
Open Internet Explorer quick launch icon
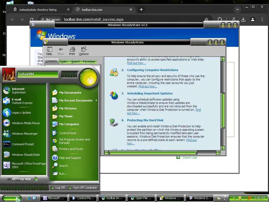(x=29, y=198)
